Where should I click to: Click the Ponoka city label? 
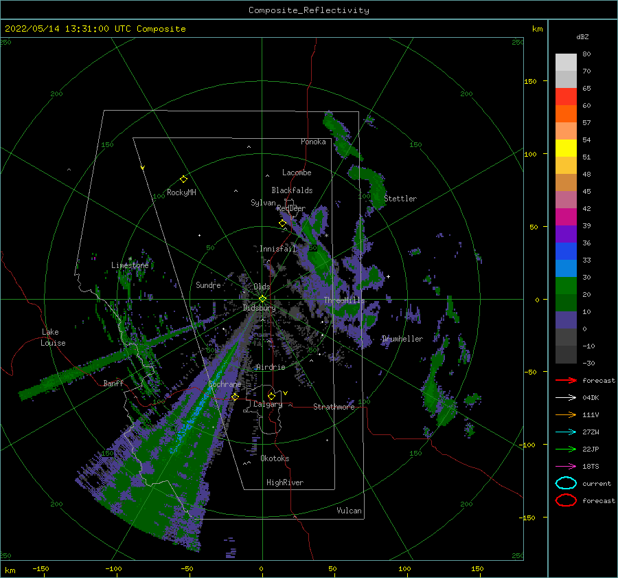click(313, 142)
